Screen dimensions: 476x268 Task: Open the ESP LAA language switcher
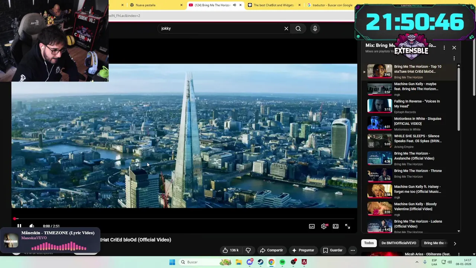[434, 262]
